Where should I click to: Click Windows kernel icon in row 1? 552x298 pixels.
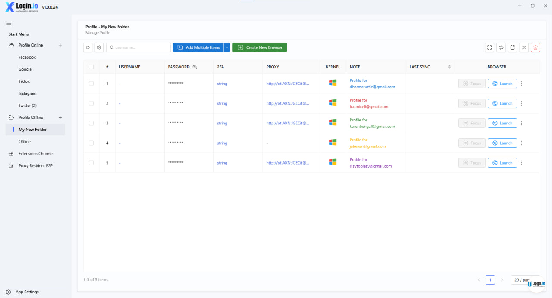click(333, 83)
